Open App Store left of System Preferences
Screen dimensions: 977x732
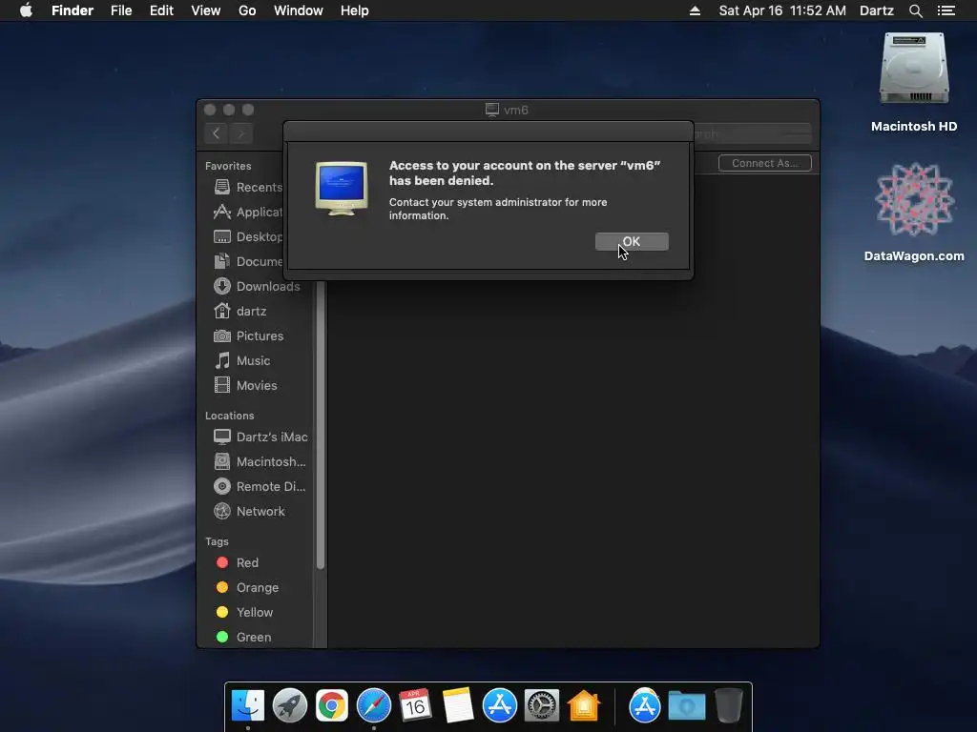click(x=500, y=706)
